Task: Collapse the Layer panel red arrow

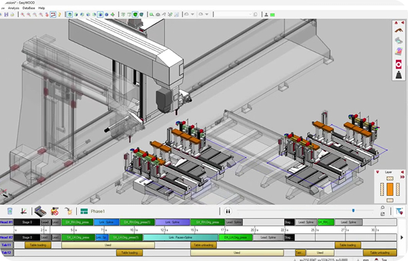Action: tap(403, 172)
